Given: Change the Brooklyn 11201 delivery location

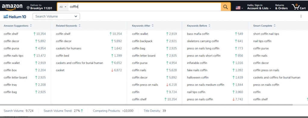Looking at the screenshot, I should point(39,7).
